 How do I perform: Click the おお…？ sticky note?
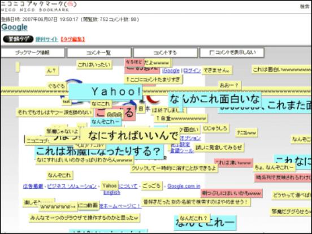pyautogui.click(x=229, y=85)
